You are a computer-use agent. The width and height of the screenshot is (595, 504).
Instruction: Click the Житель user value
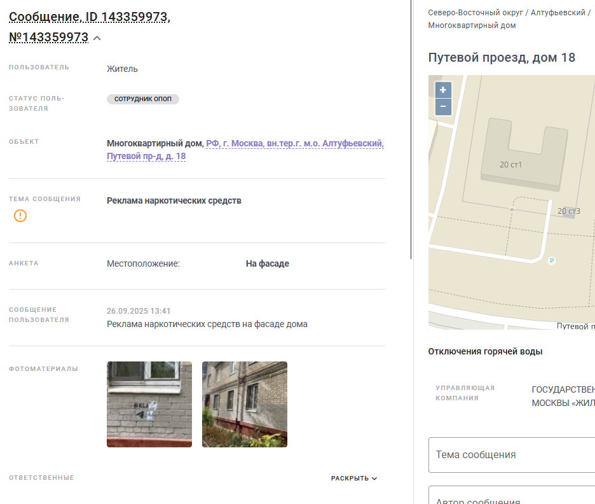(x=122, y=69)
